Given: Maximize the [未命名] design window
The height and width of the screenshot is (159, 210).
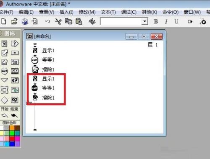Looking at the screenshot, I should click(144, 36).
